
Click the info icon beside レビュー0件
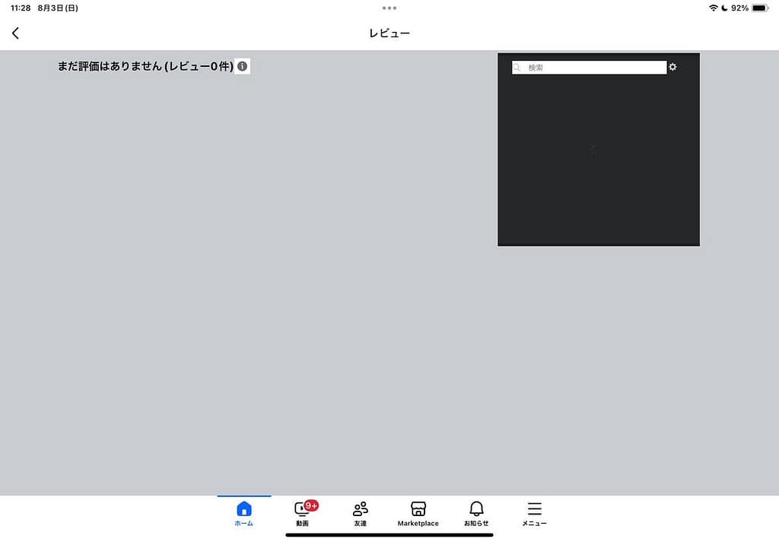pos(242,67)
